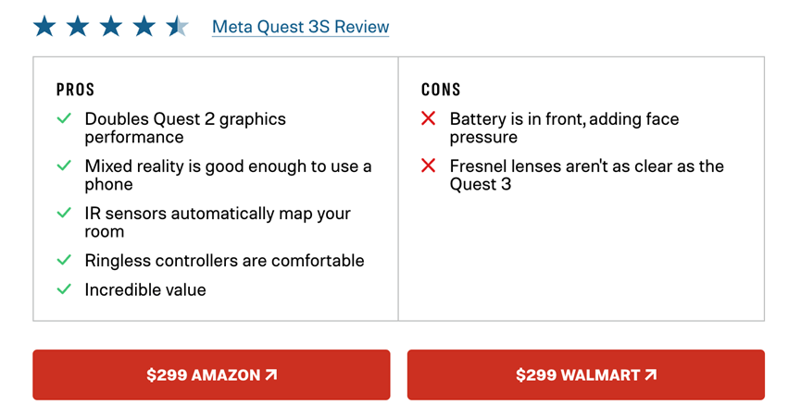Click checkmark beside IR sensors pro
The width and height of the screenshot is (801, 417).
(64, 213)
